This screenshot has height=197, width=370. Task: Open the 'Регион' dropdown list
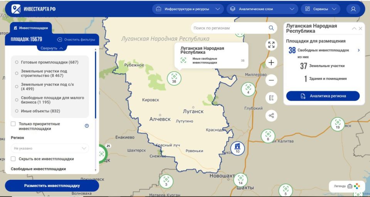tap(50, 148)
